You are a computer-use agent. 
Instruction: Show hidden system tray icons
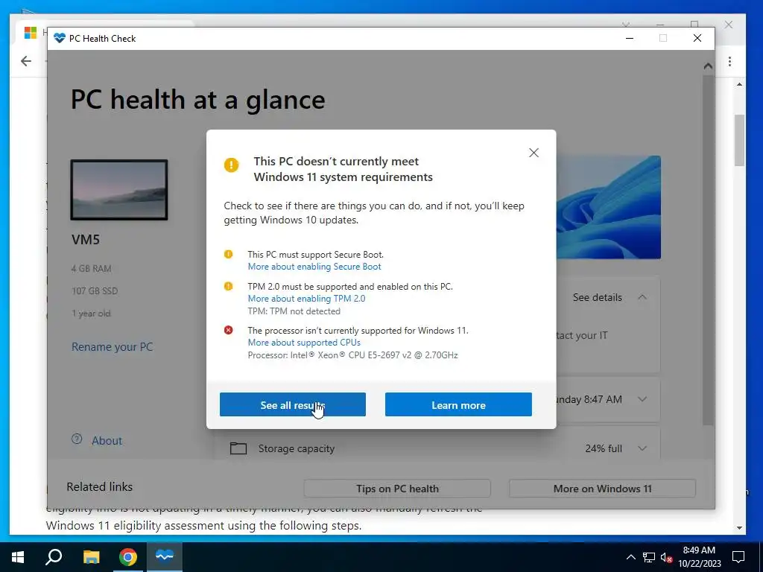(x=630, y=557)
